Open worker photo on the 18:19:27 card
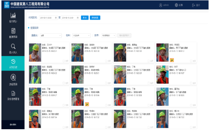Image resolution: width=210 pixels, height=131 pixels. [35, 97]
